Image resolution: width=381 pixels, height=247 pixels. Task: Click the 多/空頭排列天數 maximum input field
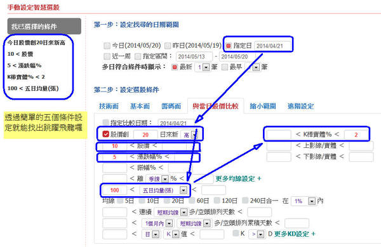(259, 212)
